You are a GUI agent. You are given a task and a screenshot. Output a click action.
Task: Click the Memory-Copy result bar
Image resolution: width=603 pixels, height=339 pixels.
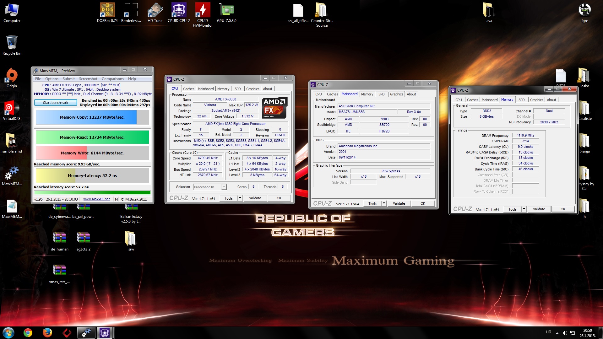point(92,117)
